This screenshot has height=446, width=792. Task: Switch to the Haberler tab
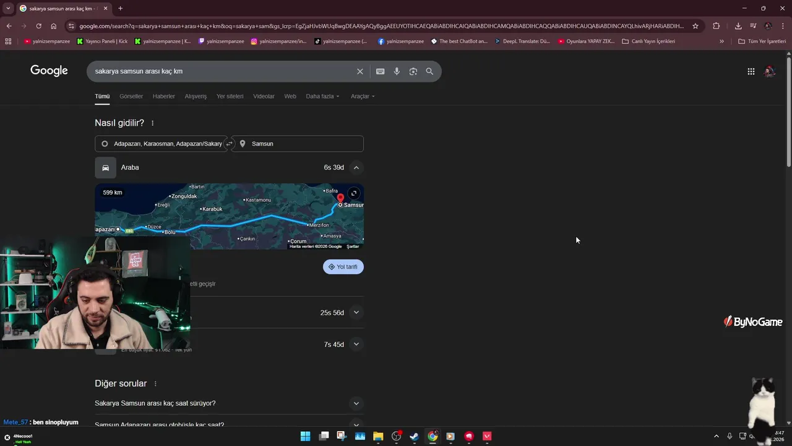tap(164, 97)
